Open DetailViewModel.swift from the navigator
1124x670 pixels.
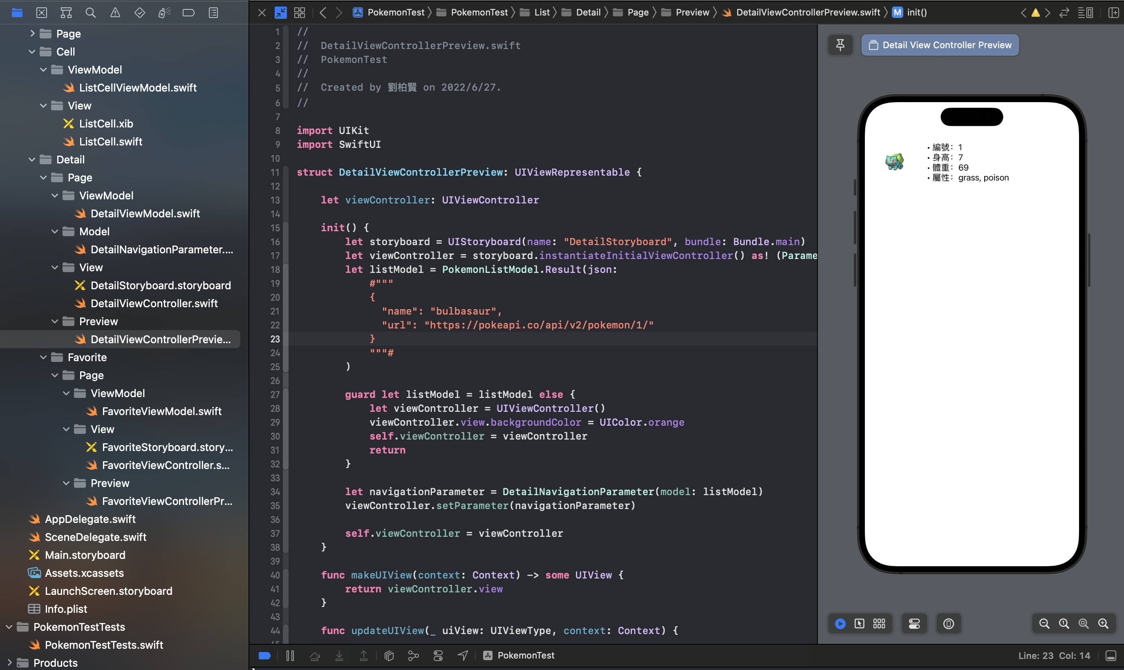[145, 213]
